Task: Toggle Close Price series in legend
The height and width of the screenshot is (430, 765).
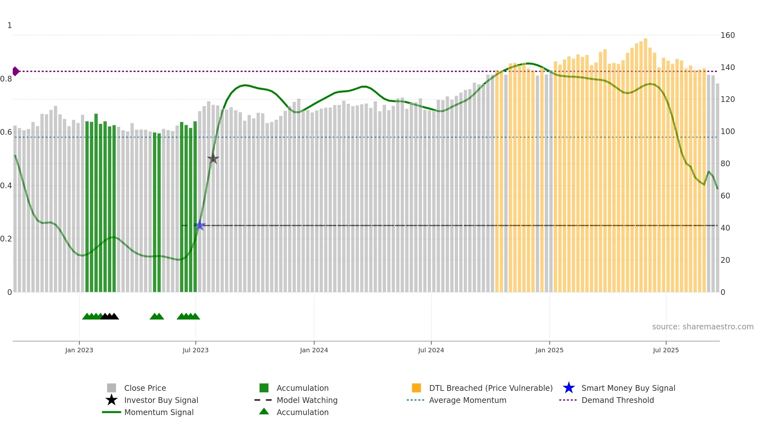Action: coord(145,388)
